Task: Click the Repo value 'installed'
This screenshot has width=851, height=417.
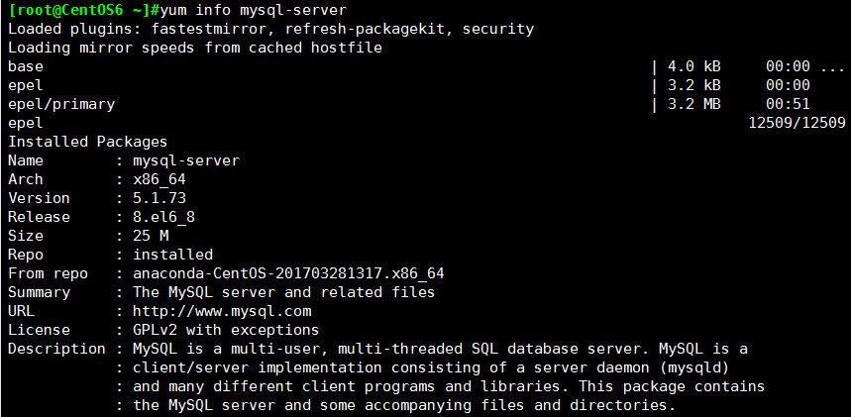Action: [172, 255]
